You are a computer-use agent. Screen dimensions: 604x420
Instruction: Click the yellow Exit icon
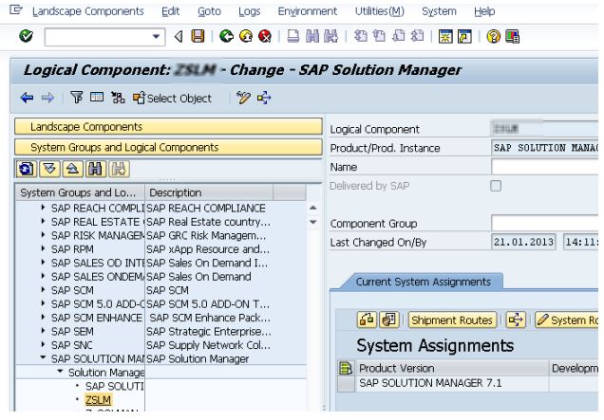pyautogui.click(x=246, y=37)
